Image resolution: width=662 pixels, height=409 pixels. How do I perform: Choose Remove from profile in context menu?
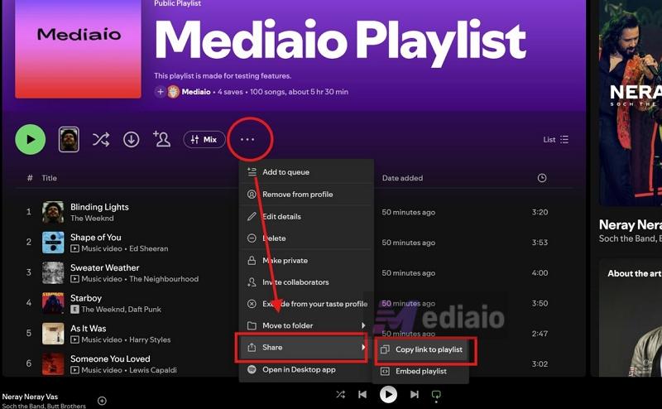click(306, 195)
